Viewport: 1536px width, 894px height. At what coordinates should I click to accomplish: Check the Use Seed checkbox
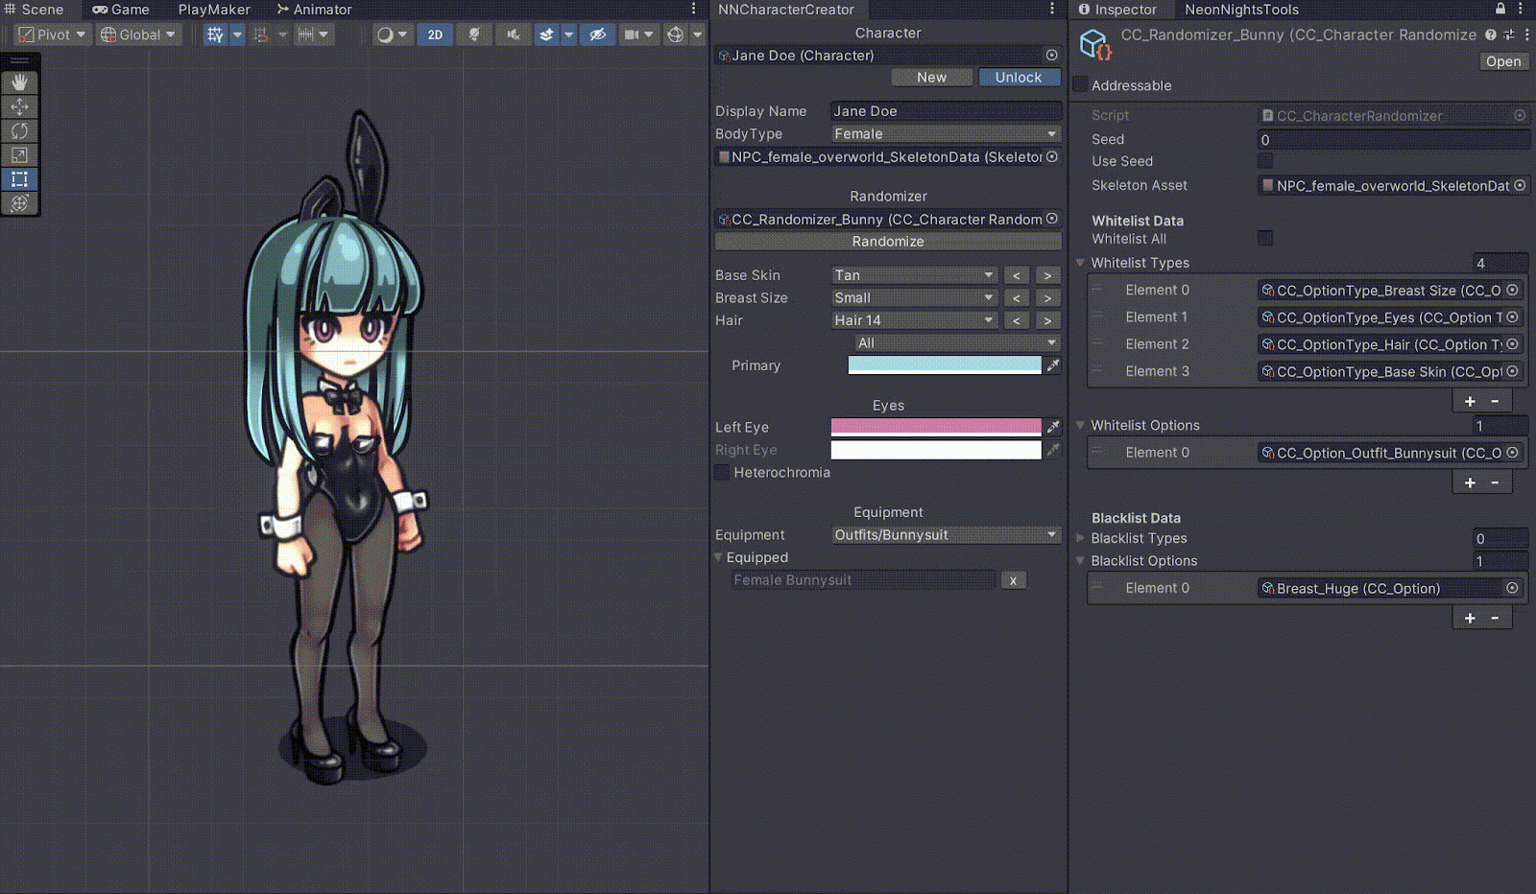point(1265,161)
